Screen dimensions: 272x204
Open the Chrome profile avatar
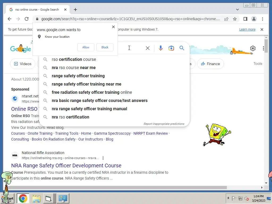[254, 19]
